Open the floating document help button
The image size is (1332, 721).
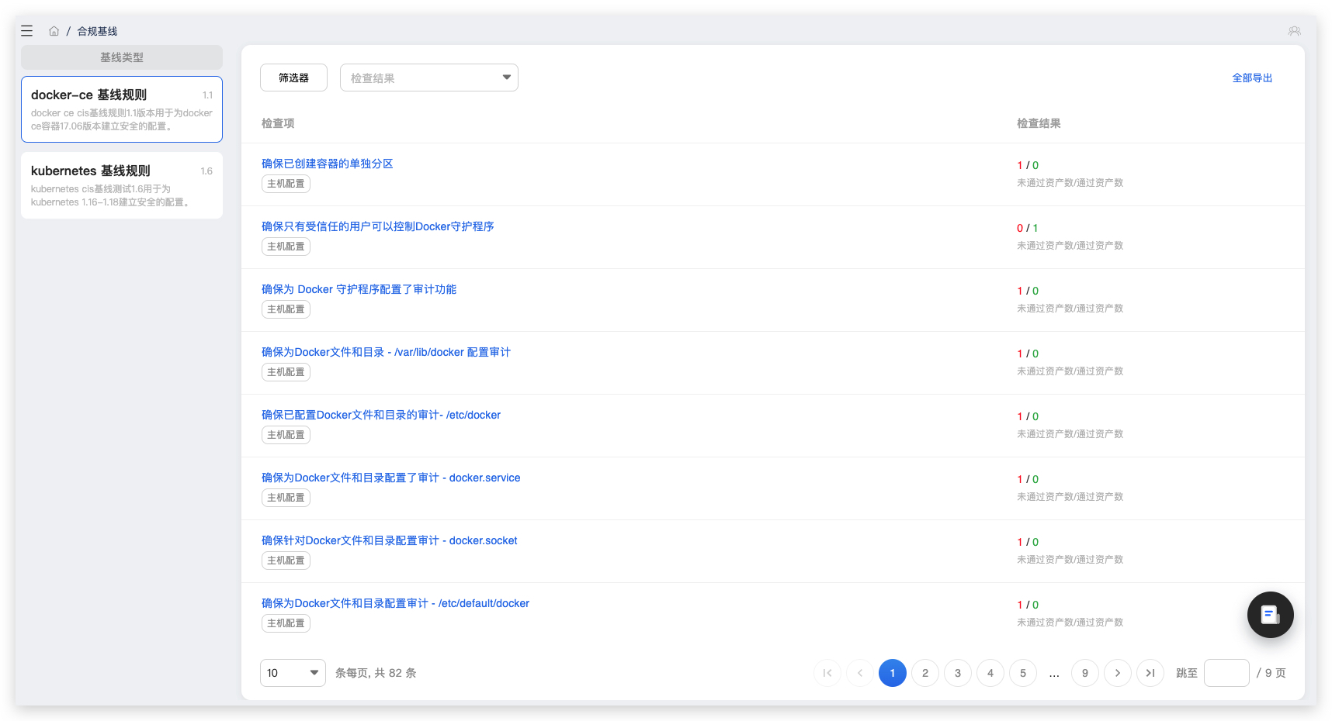coord(1270,615)
